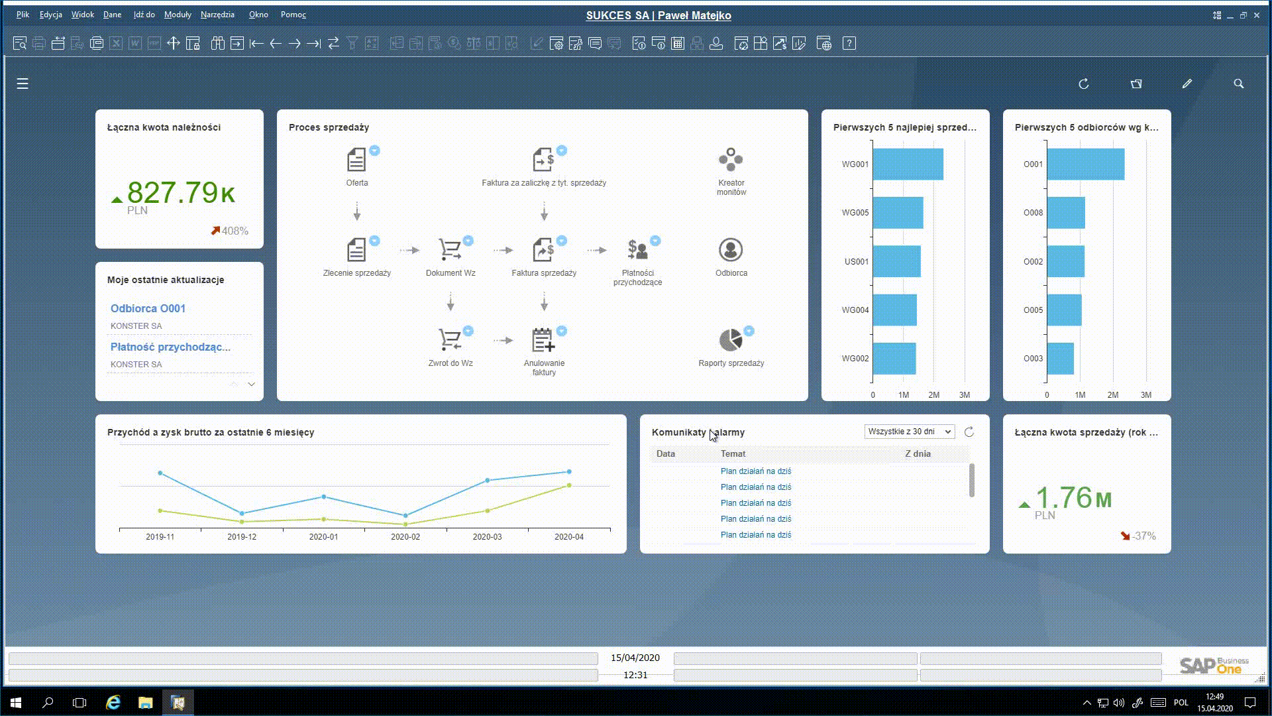1272x716 pixels.
Task: Click the WG001 bar in sales chart
Action: coord(907,164)
